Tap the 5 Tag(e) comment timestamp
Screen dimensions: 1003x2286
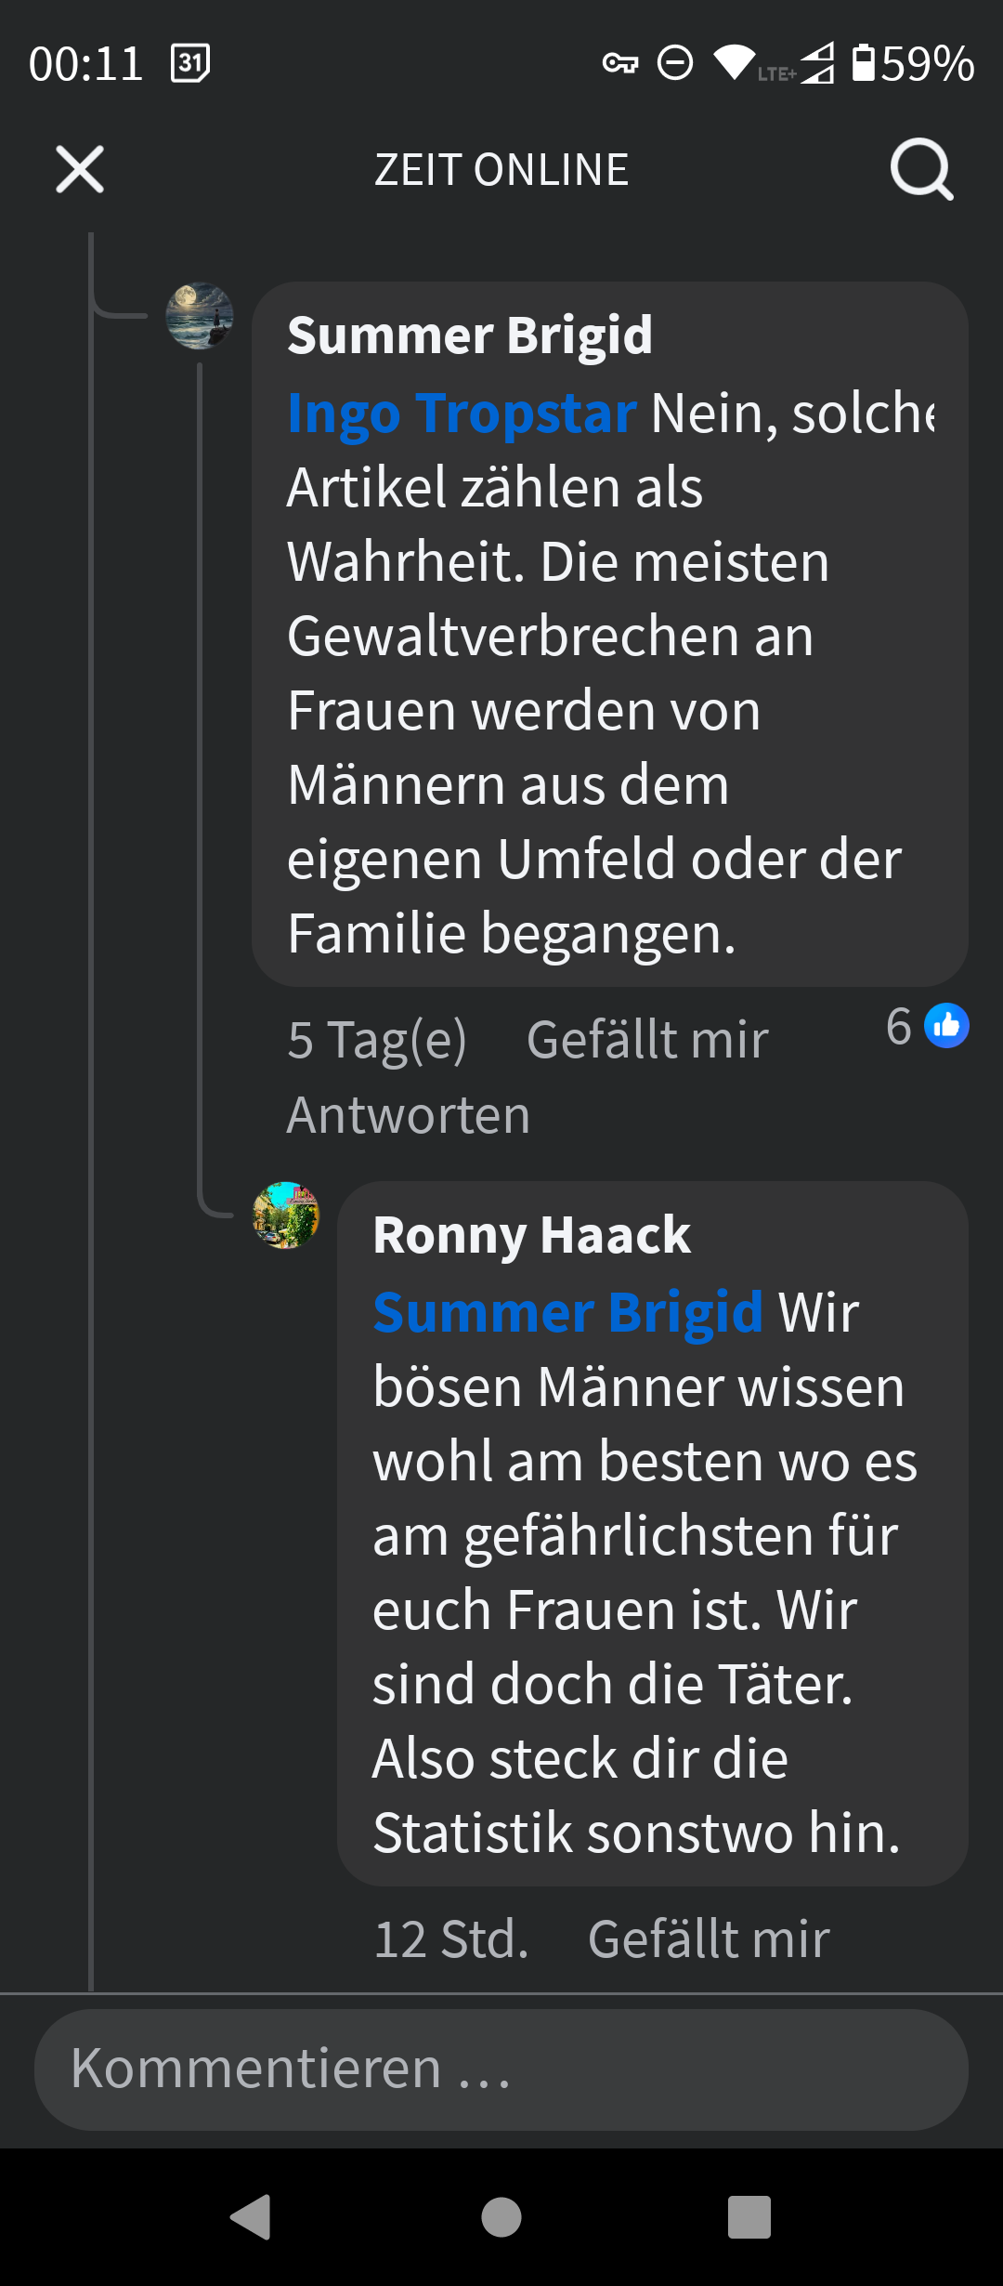(x=377, y=1039)
